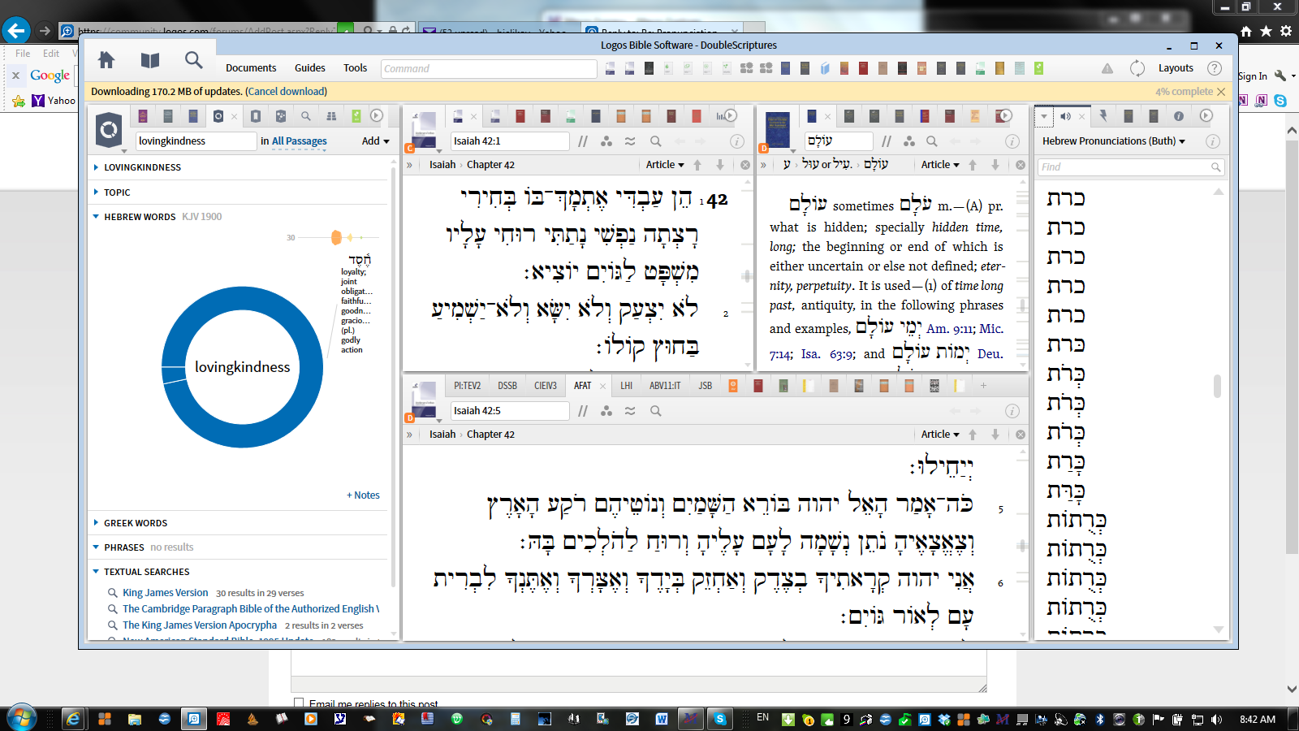This screenshot has width=1299, height=731.
Task: Focus the Find box in pronunciations panel
Action: (1131, 167)
